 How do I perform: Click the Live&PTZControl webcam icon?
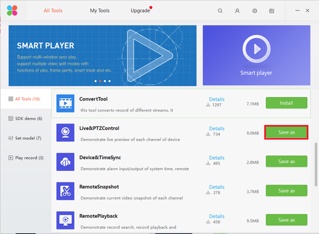[x=66, y=132]
